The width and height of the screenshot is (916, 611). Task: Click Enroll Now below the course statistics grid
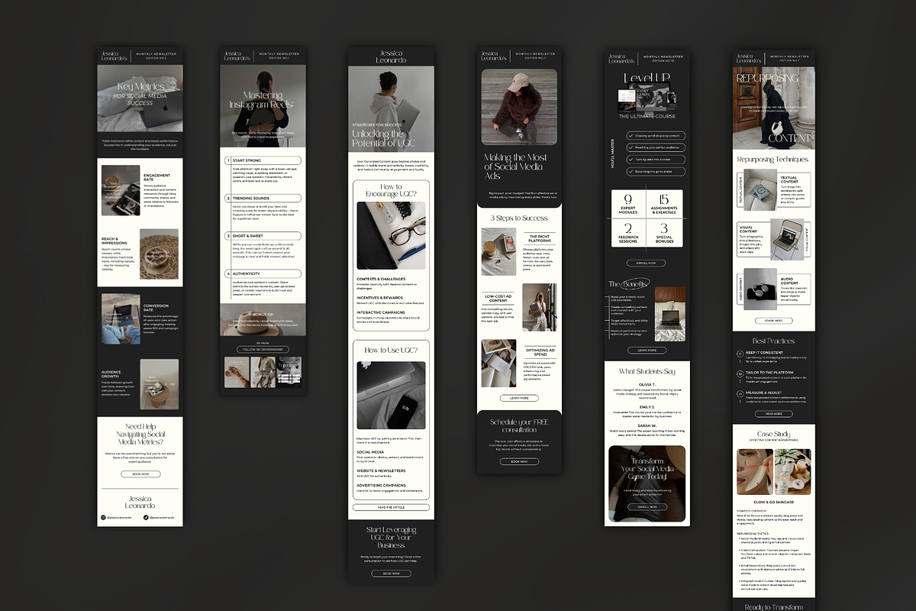[x=647, y=263]
